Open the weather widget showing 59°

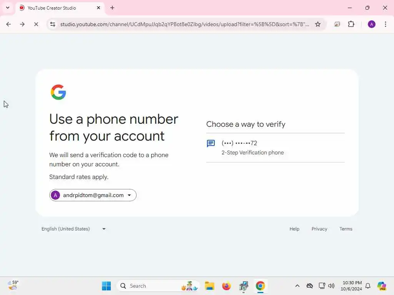click(13, 285)
